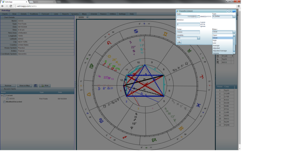Click the Facebook share icon
296x166 pixels.
click(x=36, y=86)
